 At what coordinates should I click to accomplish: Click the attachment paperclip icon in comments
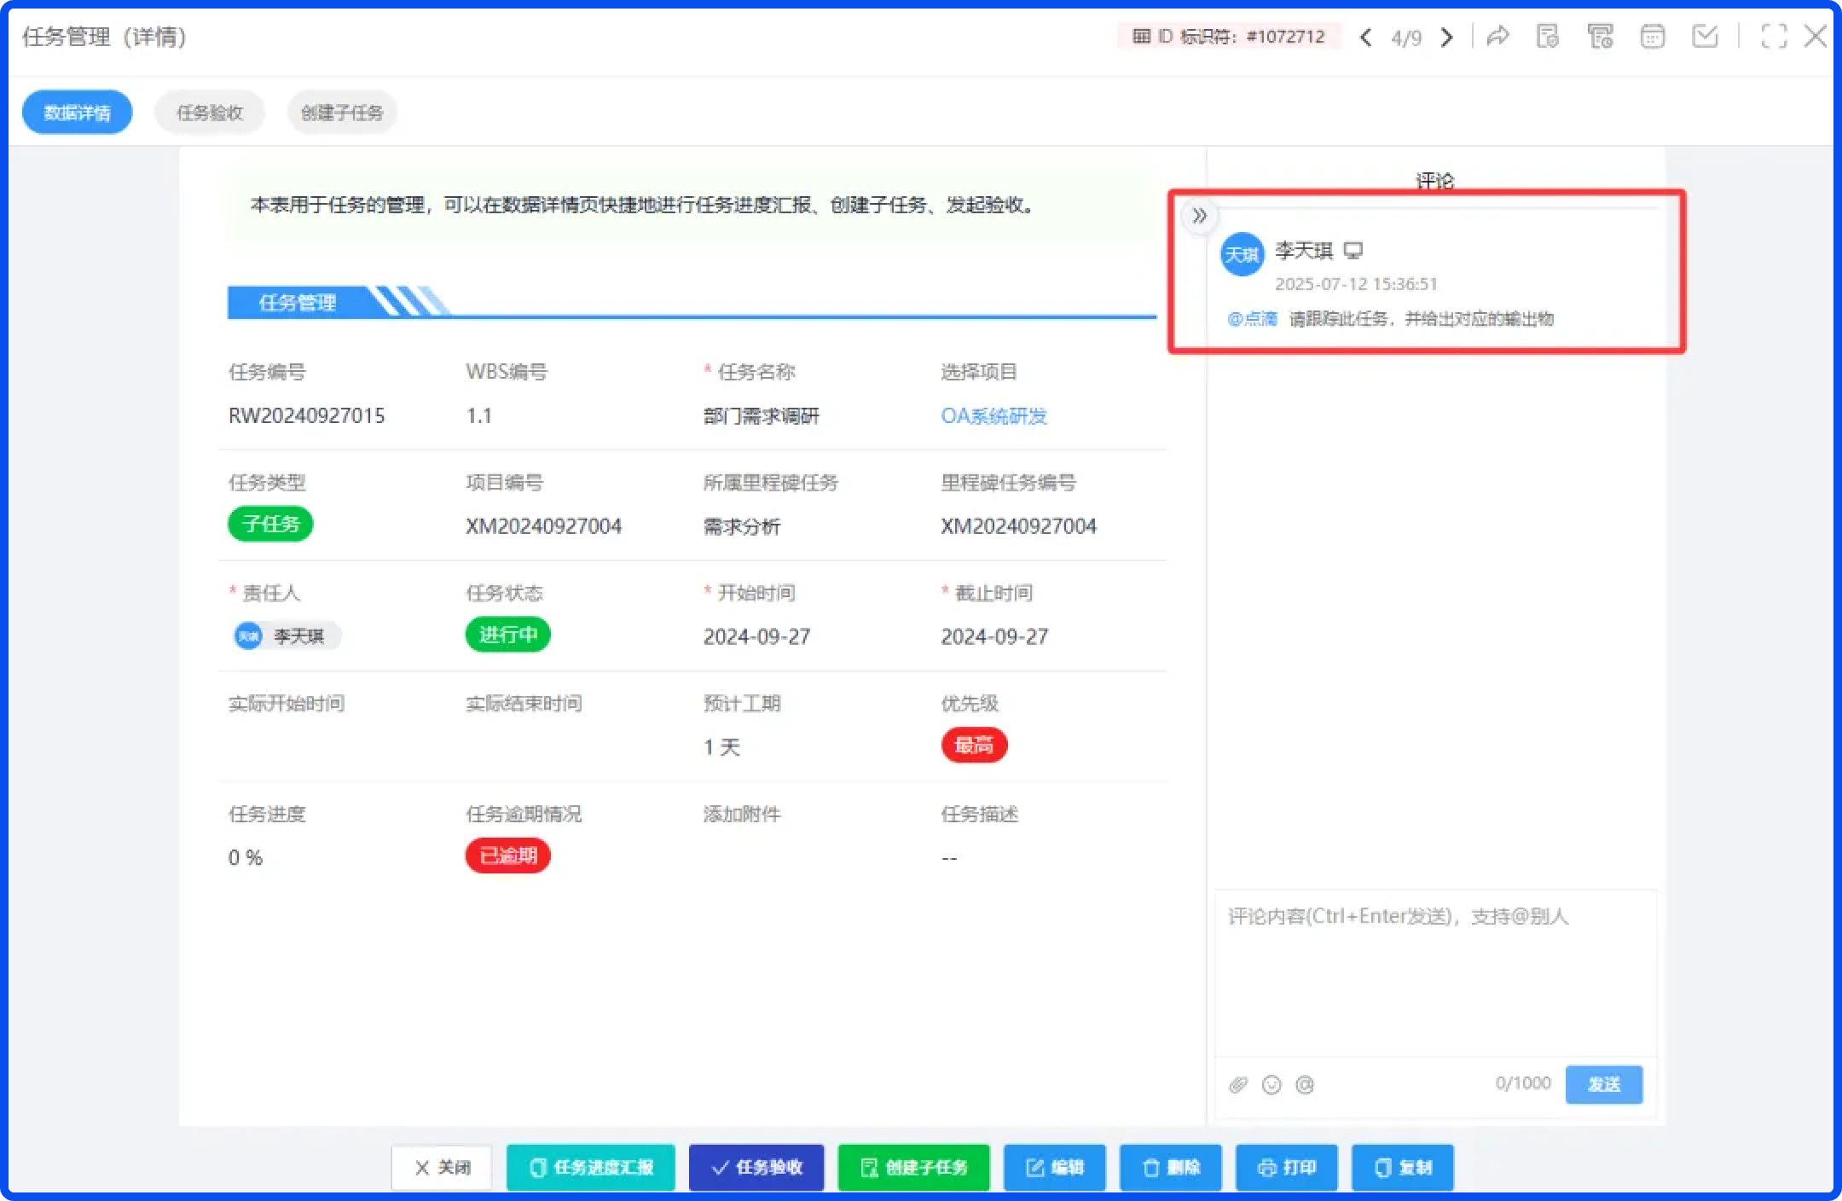1238,1084
